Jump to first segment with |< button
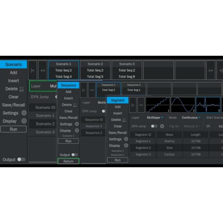 click(x=133, y=105)
